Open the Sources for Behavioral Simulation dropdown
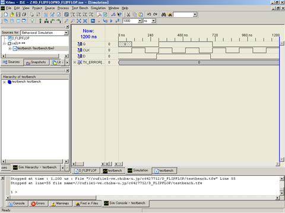The height and width of the screenshot is (213, 285). pos(66,33)
